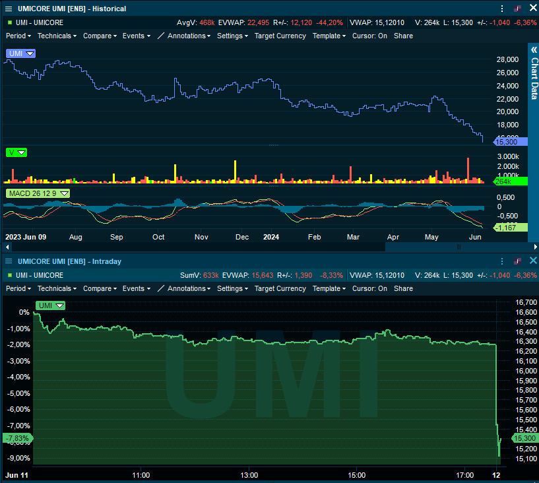Click UMI - UMICORE label in Historical panel
This screenshot has width=539, height=483.
(40, 22)
